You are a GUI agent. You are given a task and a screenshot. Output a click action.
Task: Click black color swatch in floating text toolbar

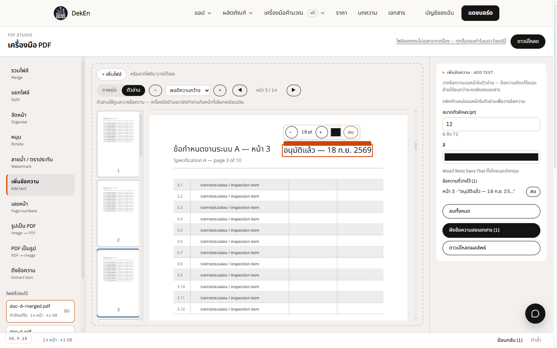pos(336,132)
